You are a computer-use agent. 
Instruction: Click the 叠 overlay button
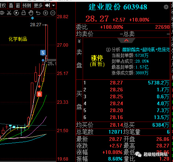11,5
